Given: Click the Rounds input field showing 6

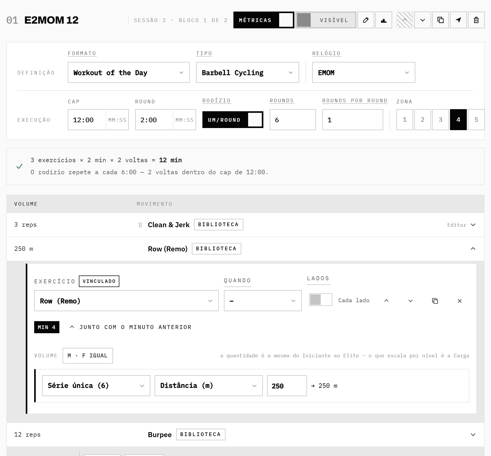Looking at the screenshot, I should click(293, 120).
